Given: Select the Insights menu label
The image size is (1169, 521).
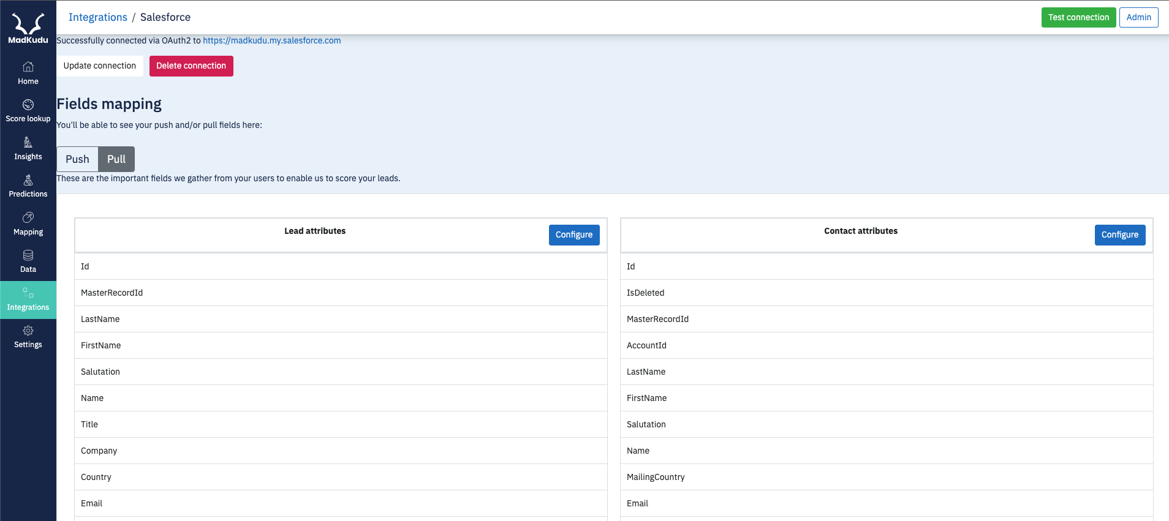Looking at the screenshot, I should point(28,157).
